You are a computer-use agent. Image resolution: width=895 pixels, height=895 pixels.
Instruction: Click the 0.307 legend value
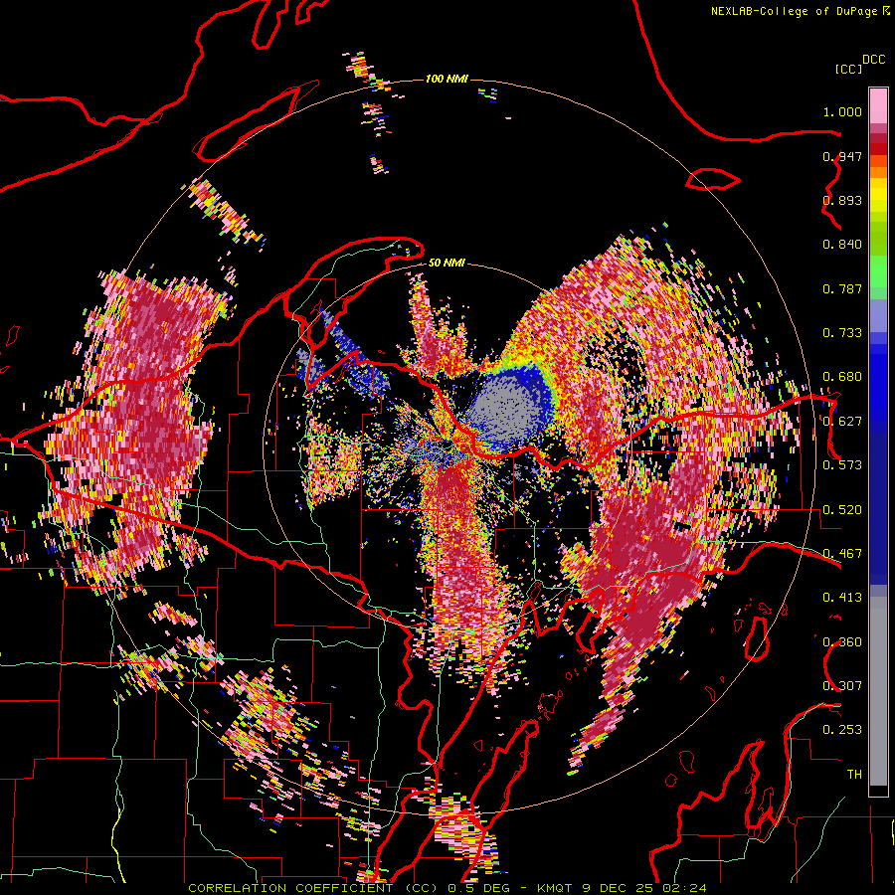[842, 686]
